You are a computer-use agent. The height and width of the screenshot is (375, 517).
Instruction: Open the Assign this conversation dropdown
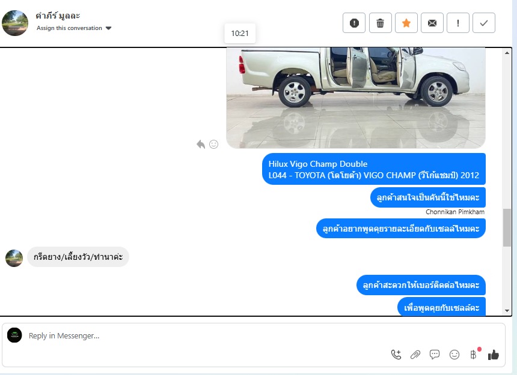74,28
